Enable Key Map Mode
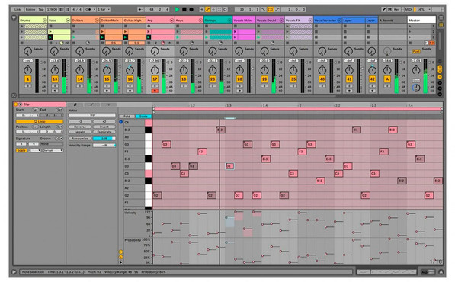 pos(397,10)
